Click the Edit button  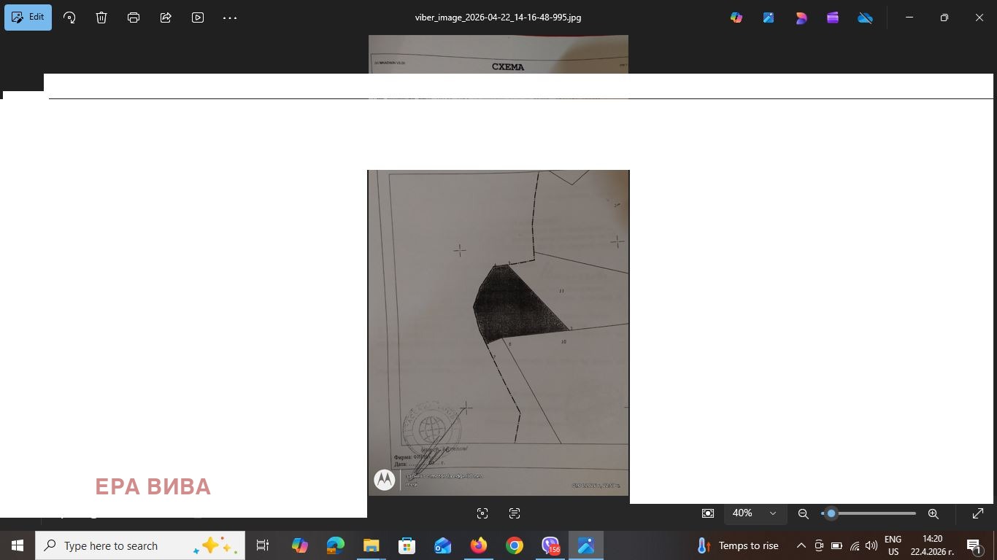(x=28, y=17)
